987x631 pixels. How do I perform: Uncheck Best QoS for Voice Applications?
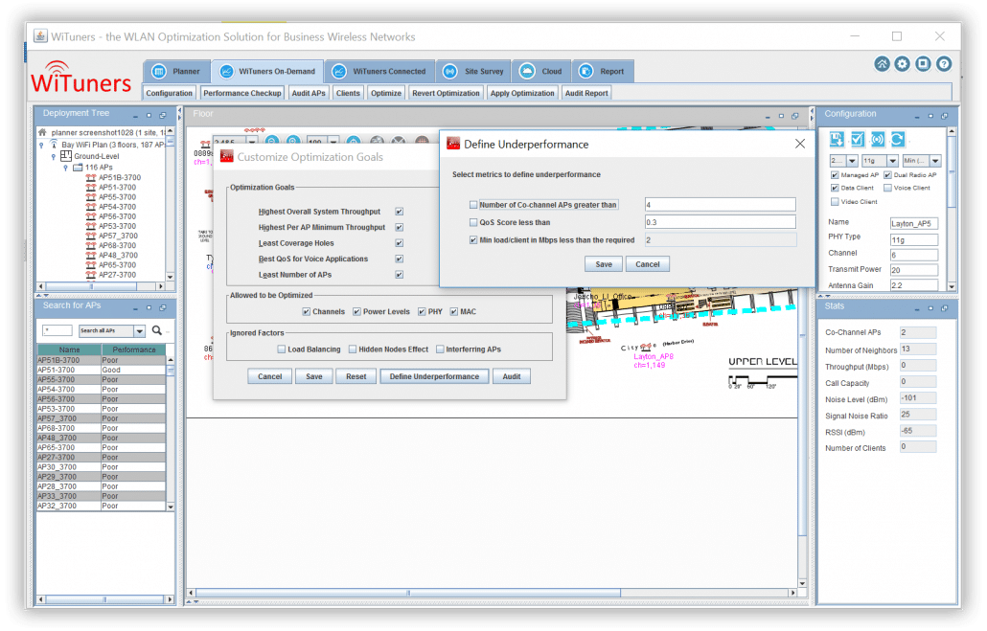pos(399,259)
